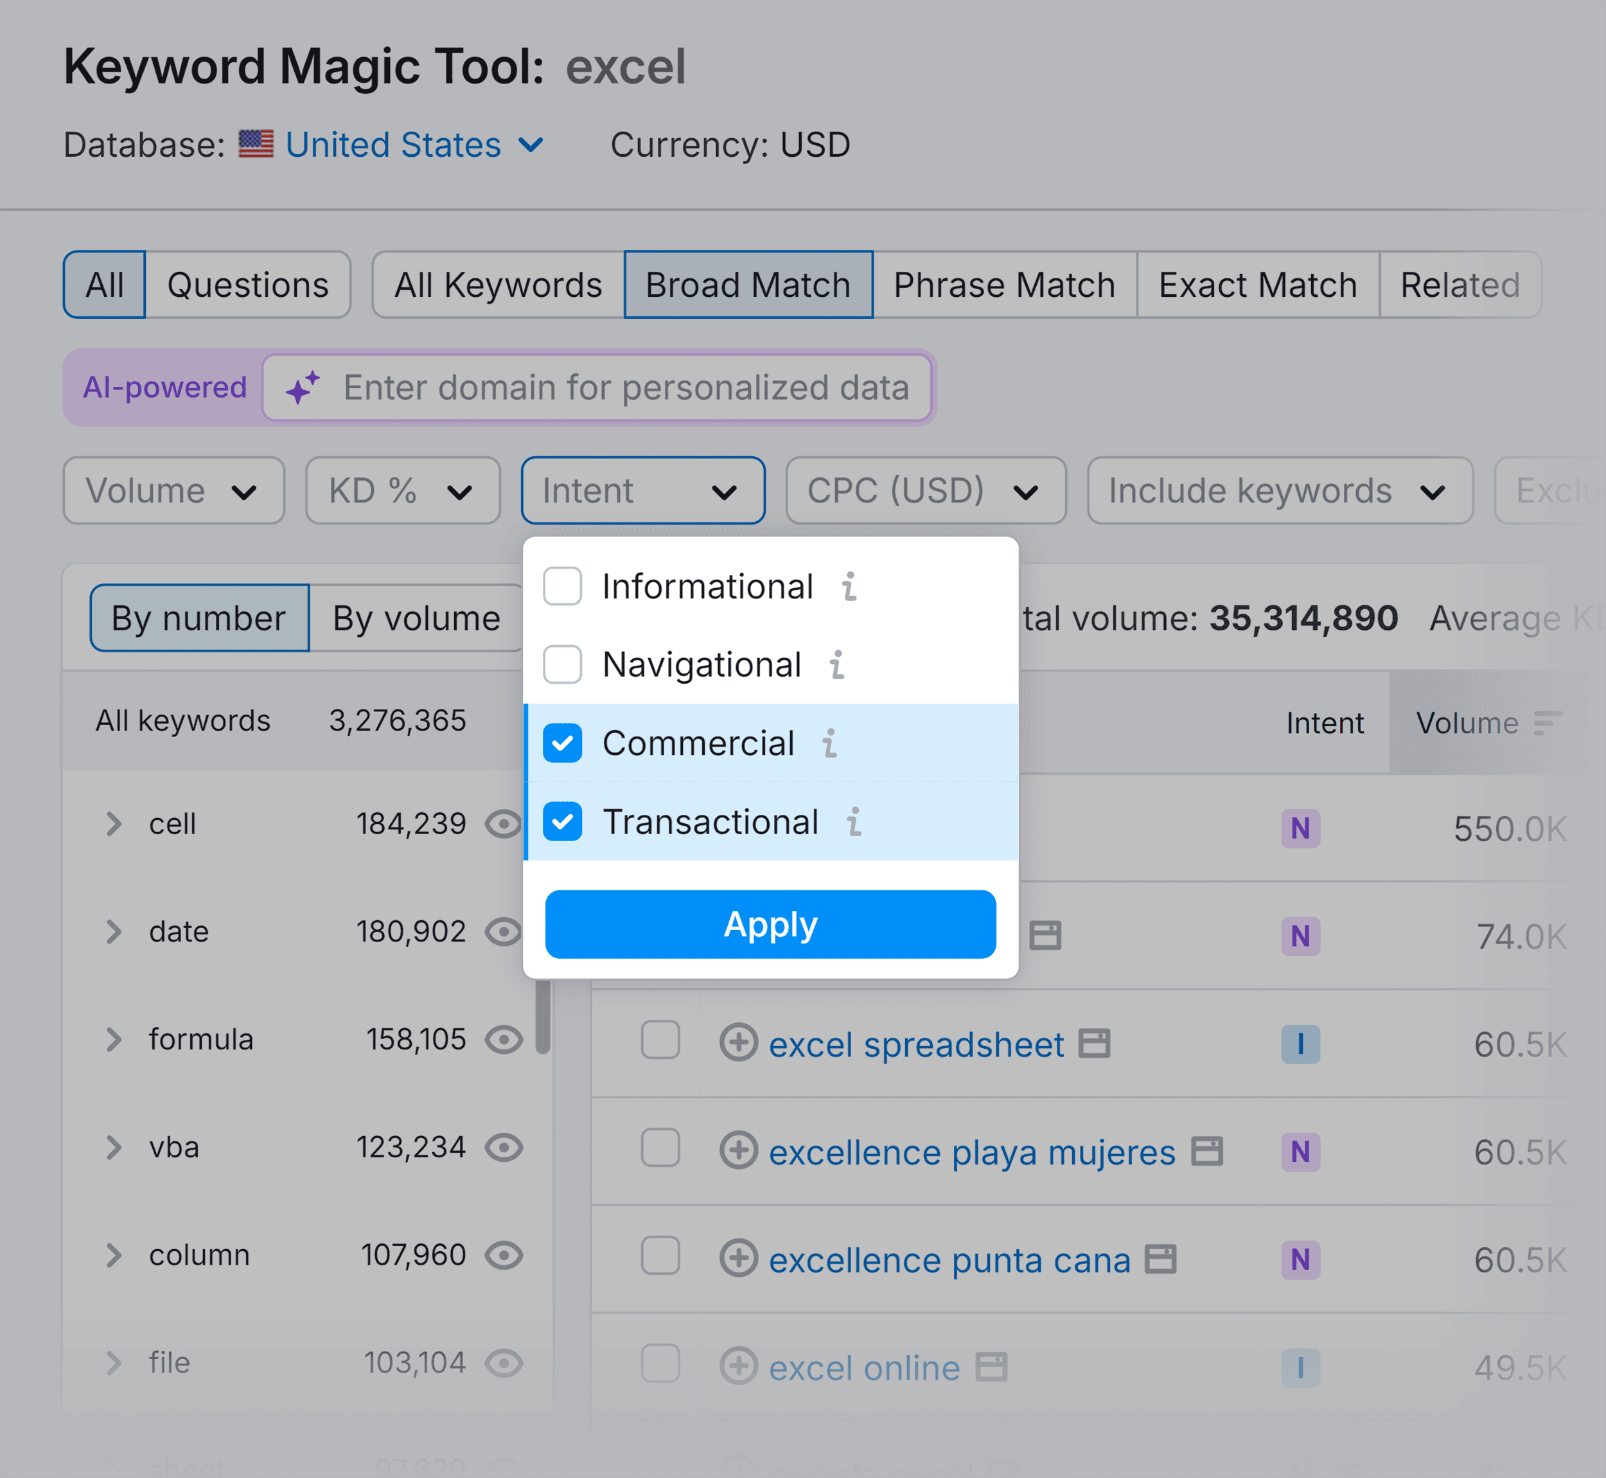The width and height of the screenshot is (1606, 1478).
Task: Open SERP icon next to excel online
Action: click(991, 1367)
